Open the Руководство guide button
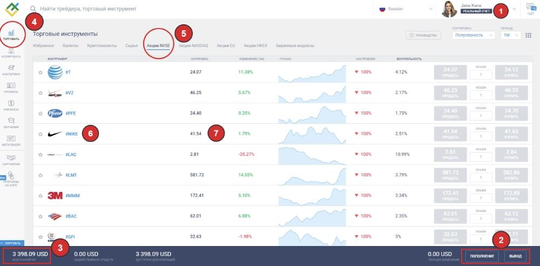This screenshot has height=266, width=540. click(x=423, y=35)
